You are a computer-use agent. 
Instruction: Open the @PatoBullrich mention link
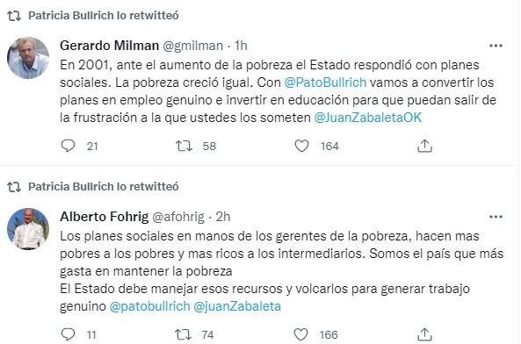(325, 82)
